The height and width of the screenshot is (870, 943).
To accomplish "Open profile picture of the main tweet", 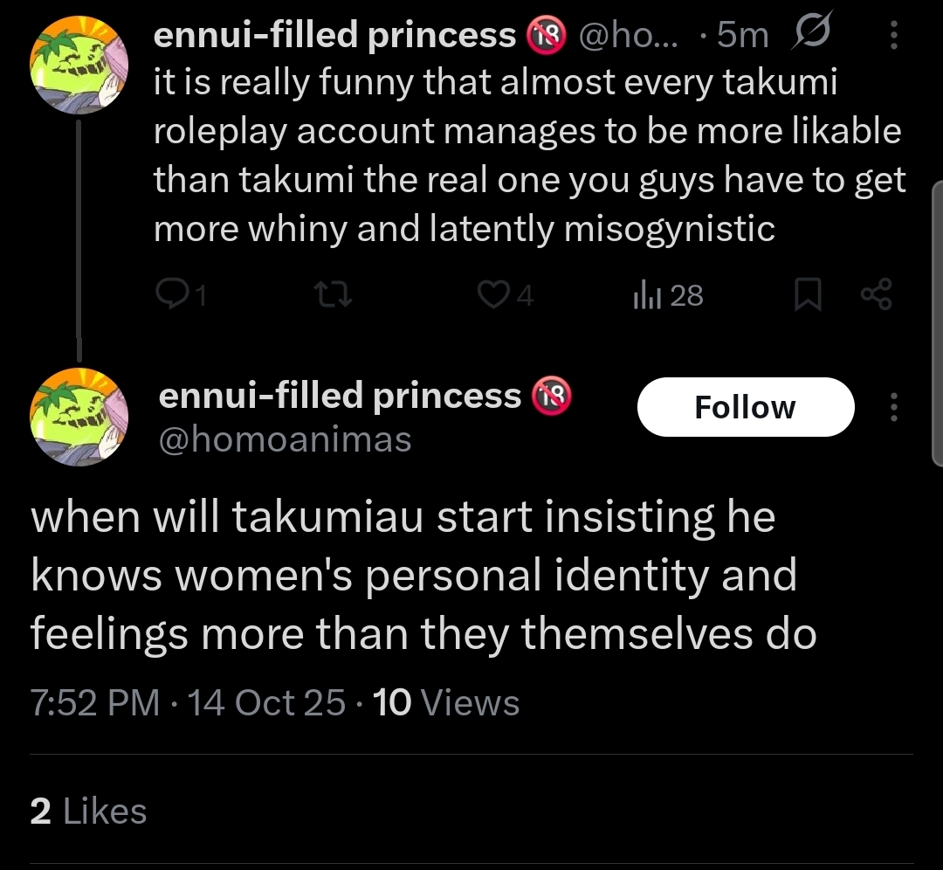I will click(79, 417).
